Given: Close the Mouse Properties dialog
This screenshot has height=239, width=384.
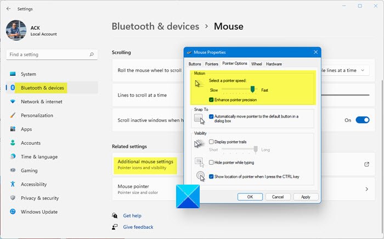Looking at the screenshot, I should pyautogui.click(x=315, y=52).
